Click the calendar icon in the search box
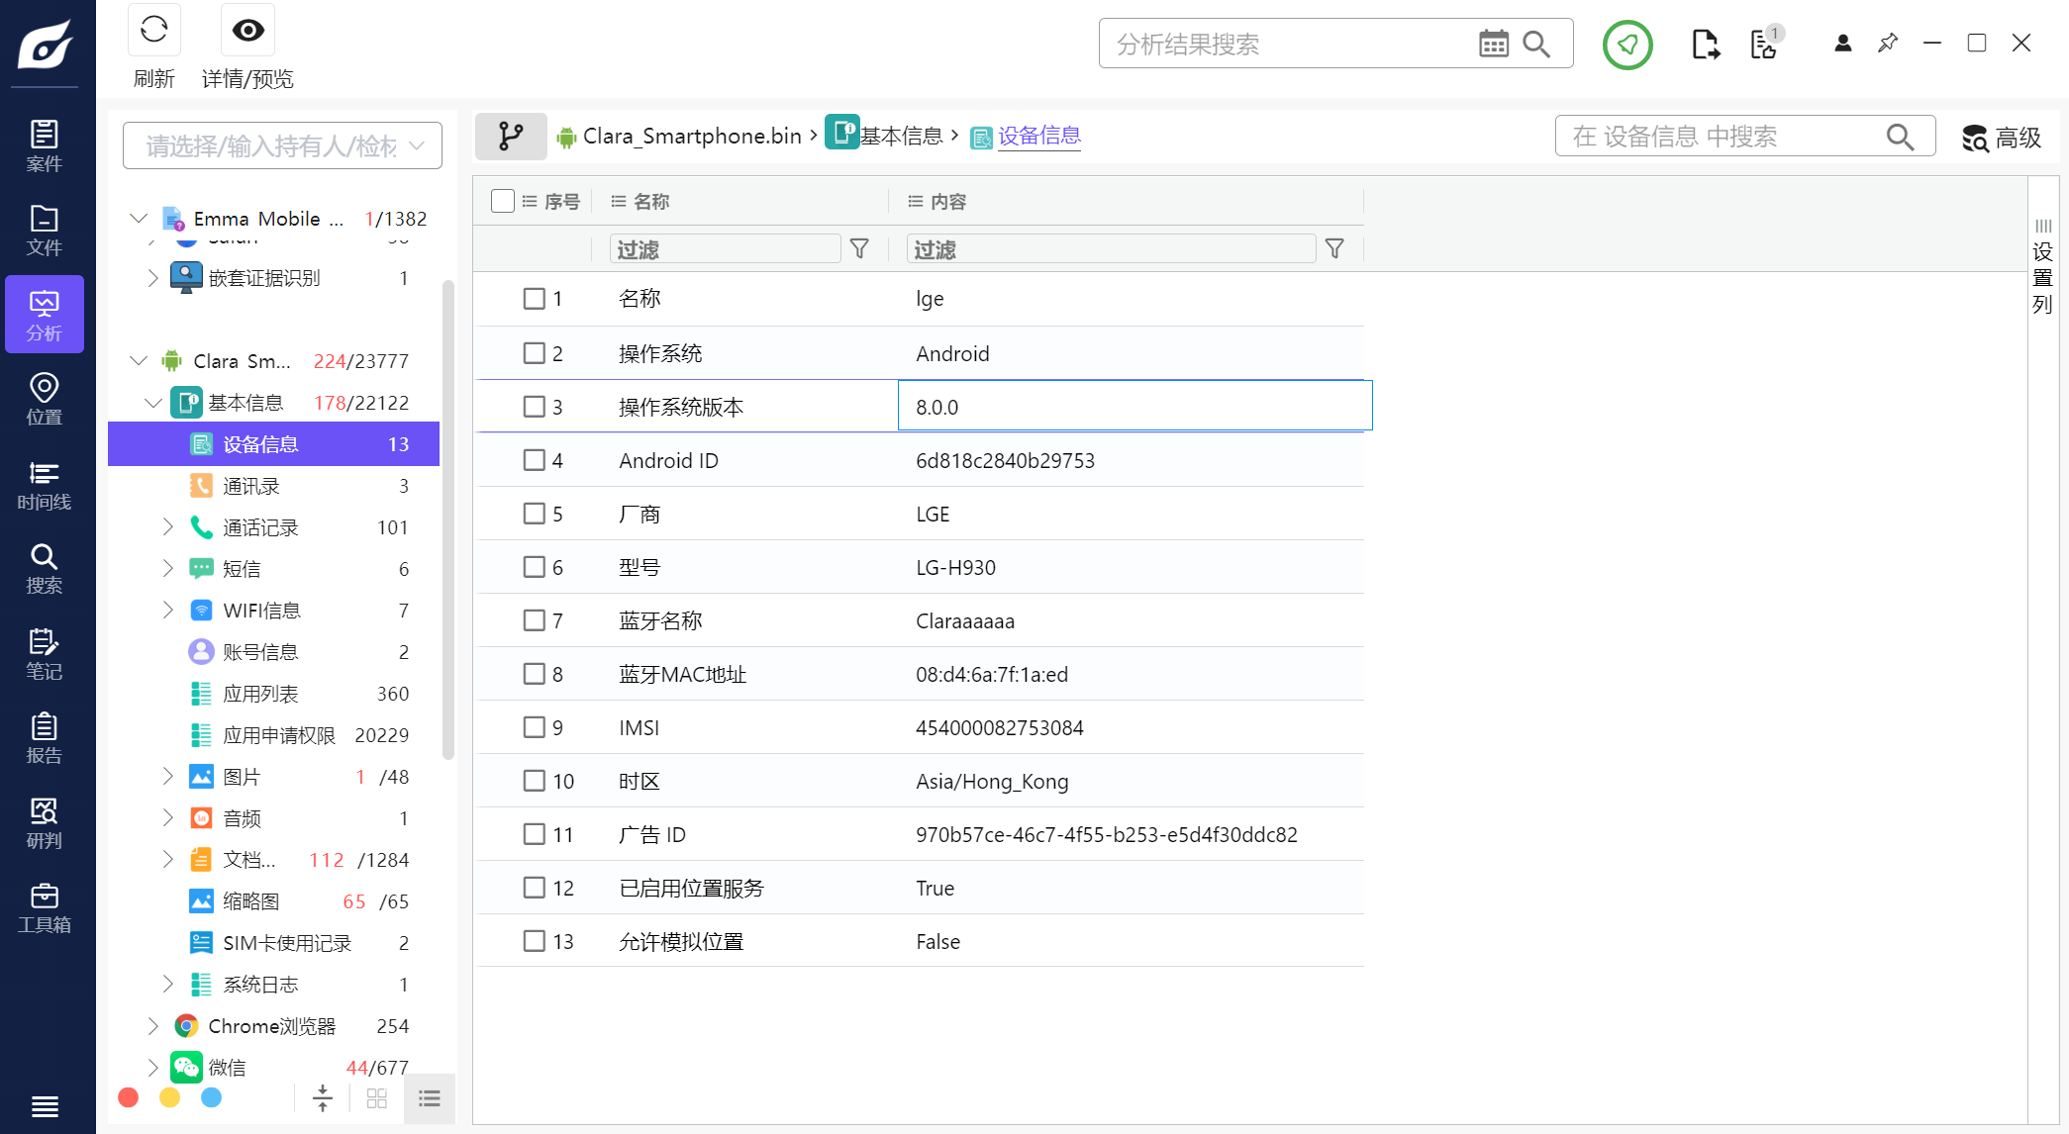The height and width of the screenshot is (1134, 2069). pos(1493,44)
